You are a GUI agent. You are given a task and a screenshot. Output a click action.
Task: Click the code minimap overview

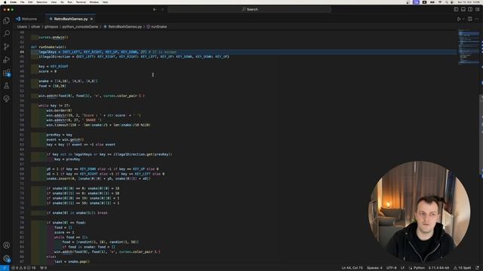click(x=469, y=47)
